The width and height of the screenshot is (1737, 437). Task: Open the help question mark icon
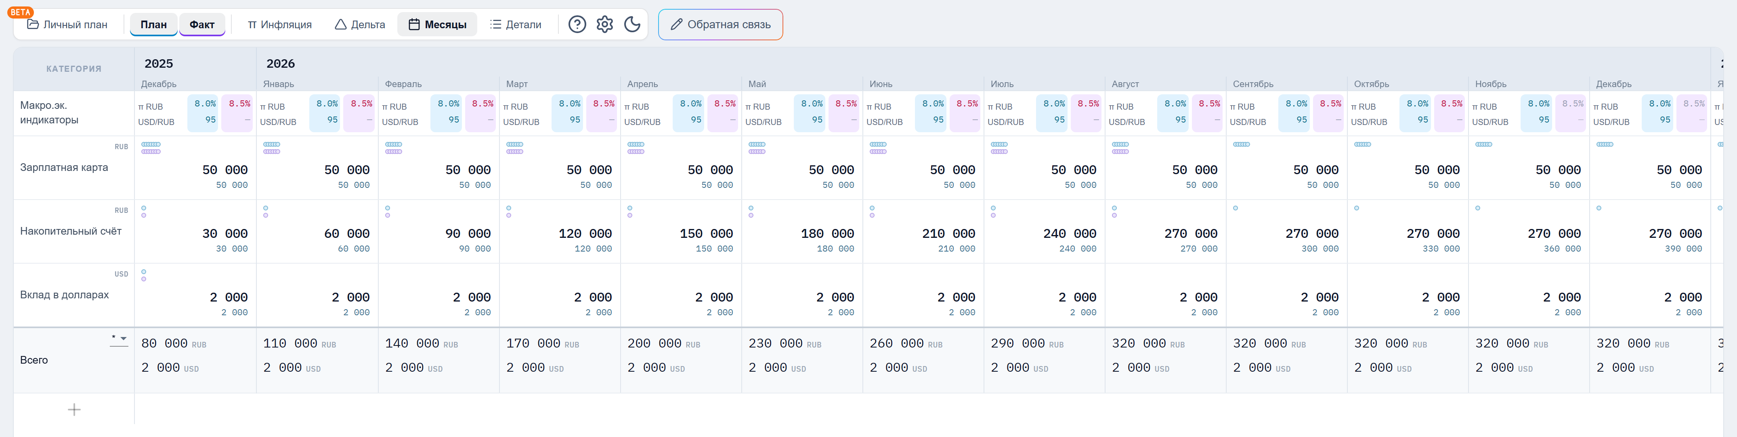point(577,24)
